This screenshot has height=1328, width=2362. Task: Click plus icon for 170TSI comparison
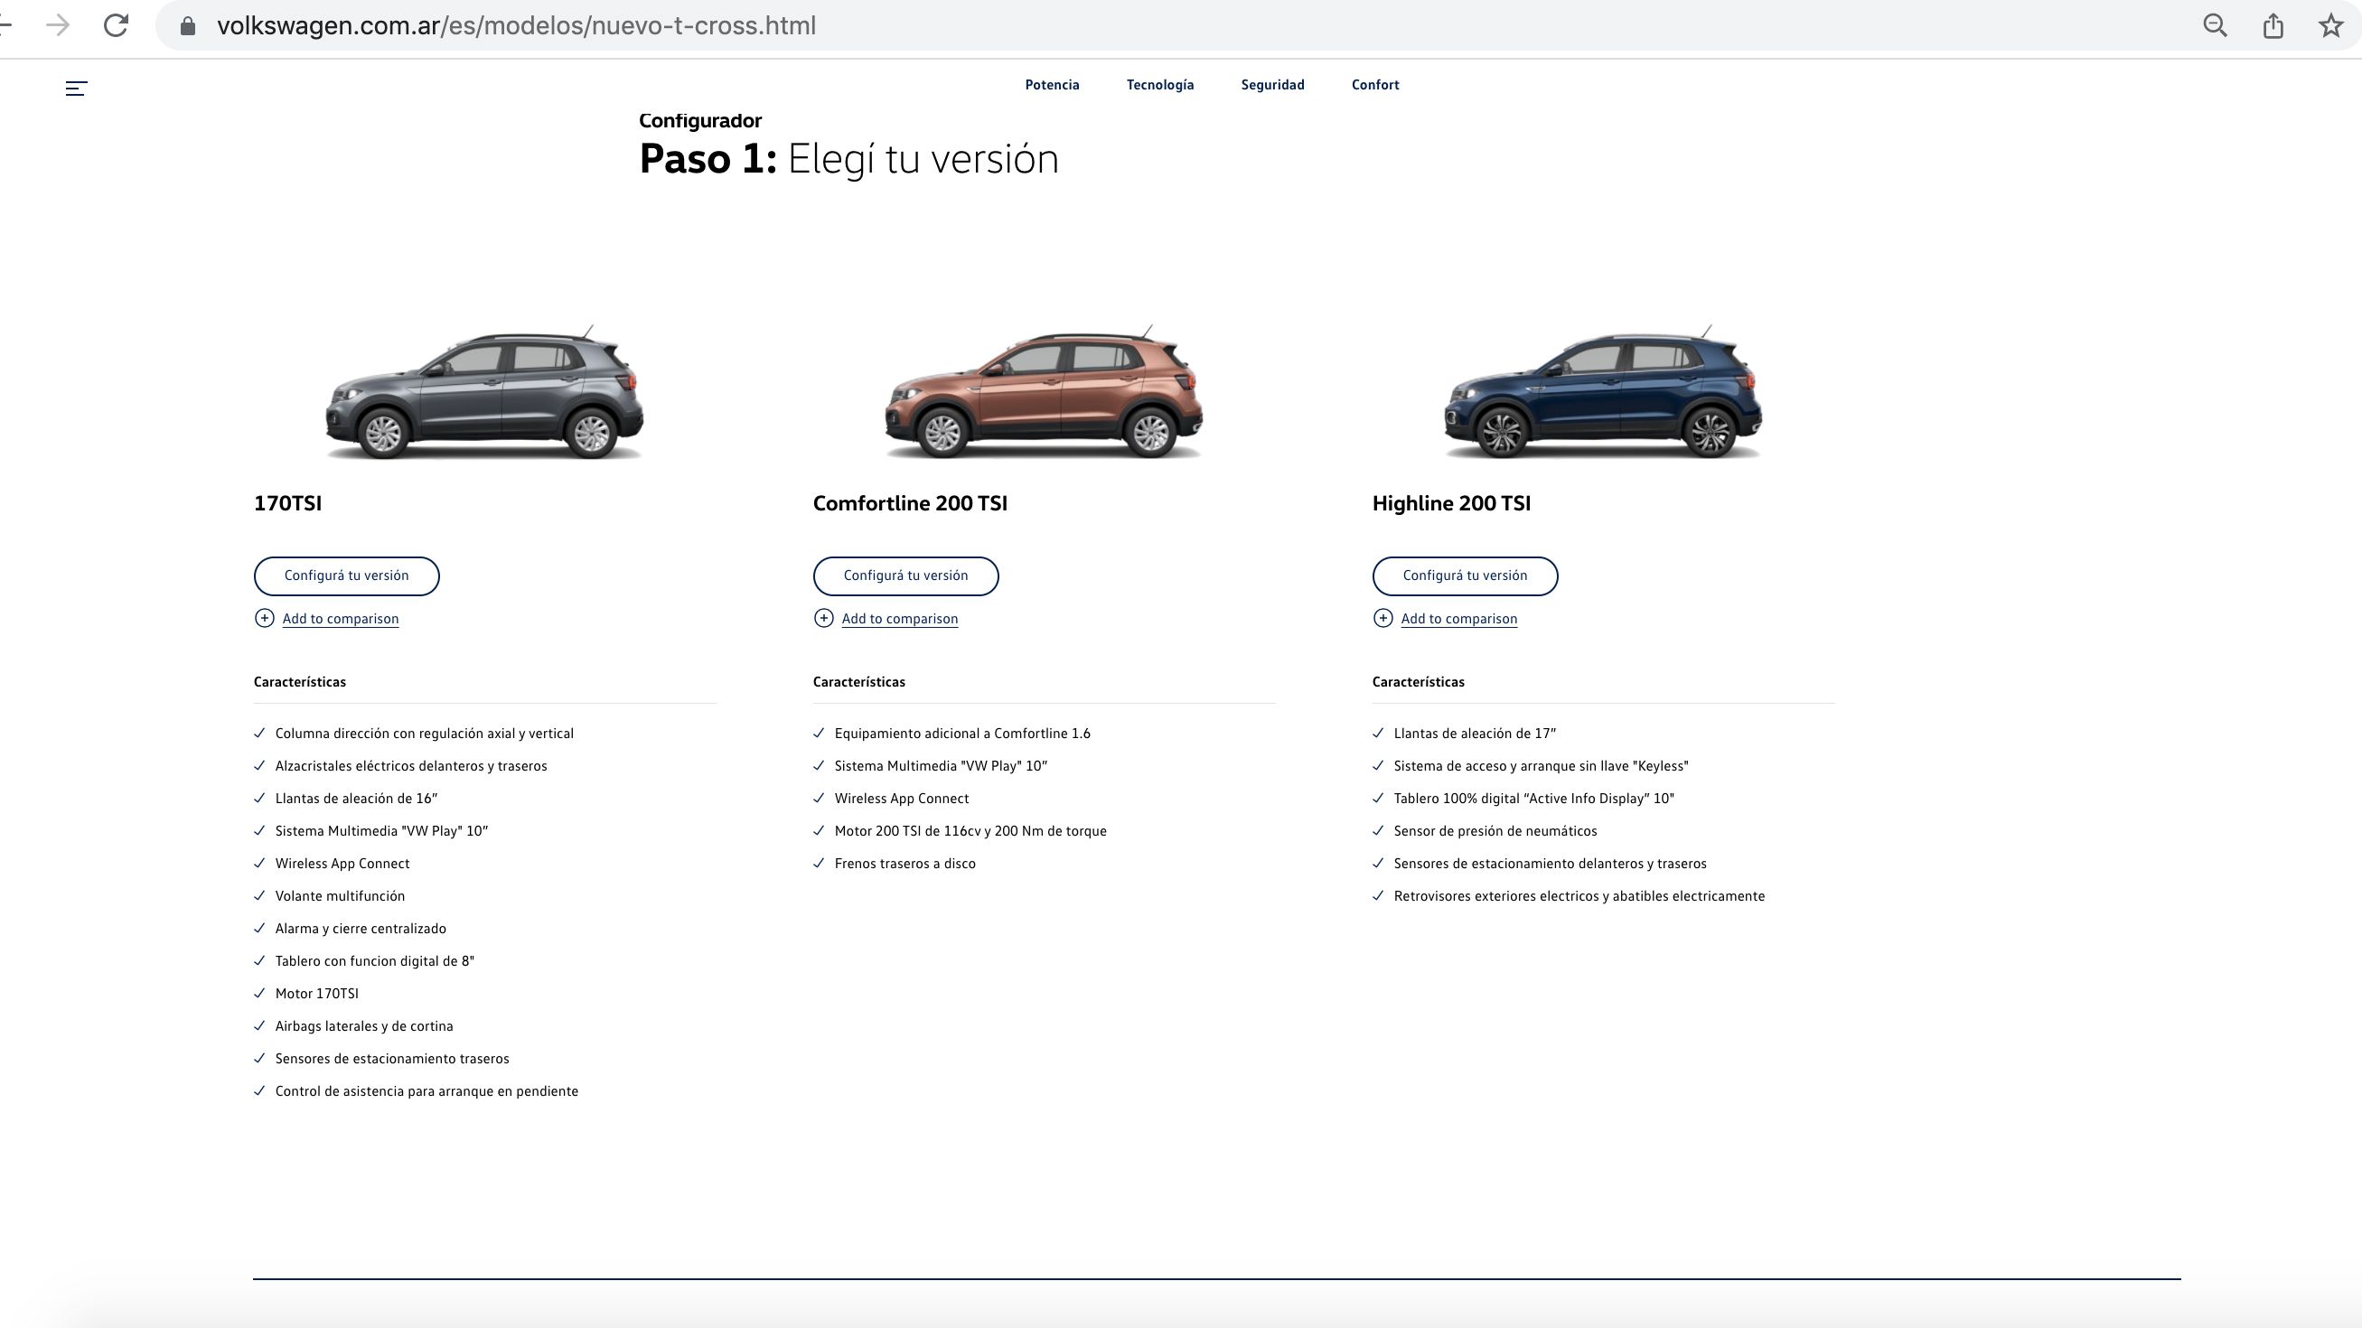click(264, 618)
